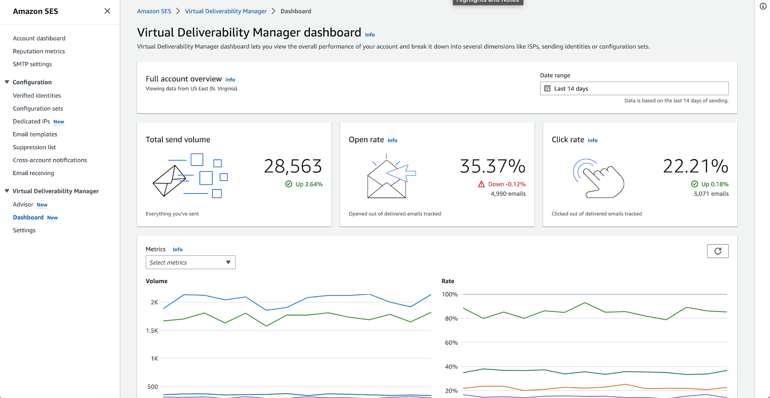Click the New badge beside Dedicated IPs
This screenshot has height=398, width=770.
pyautogui.click(x=59, y=122)
